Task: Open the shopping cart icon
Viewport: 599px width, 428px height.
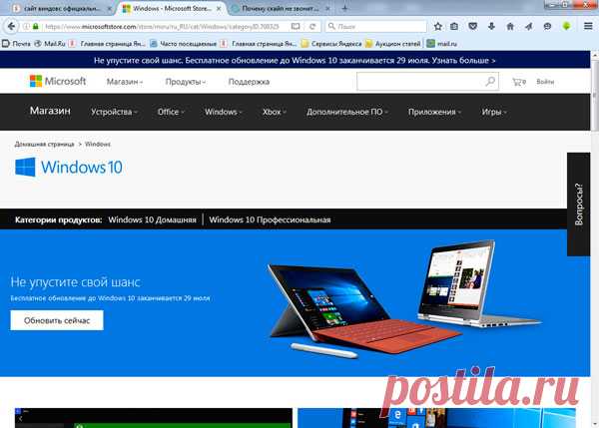Action: click(x=519, y=82)
